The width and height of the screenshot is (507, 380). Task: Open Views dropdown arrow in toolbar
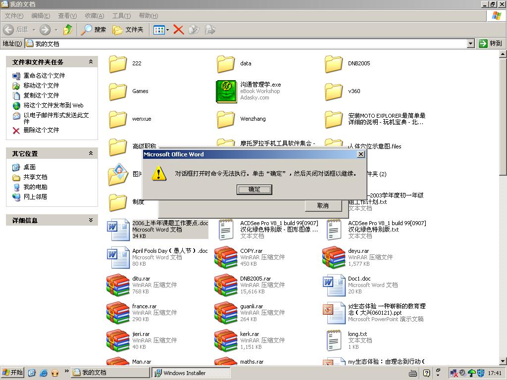(x=167, y=30)
